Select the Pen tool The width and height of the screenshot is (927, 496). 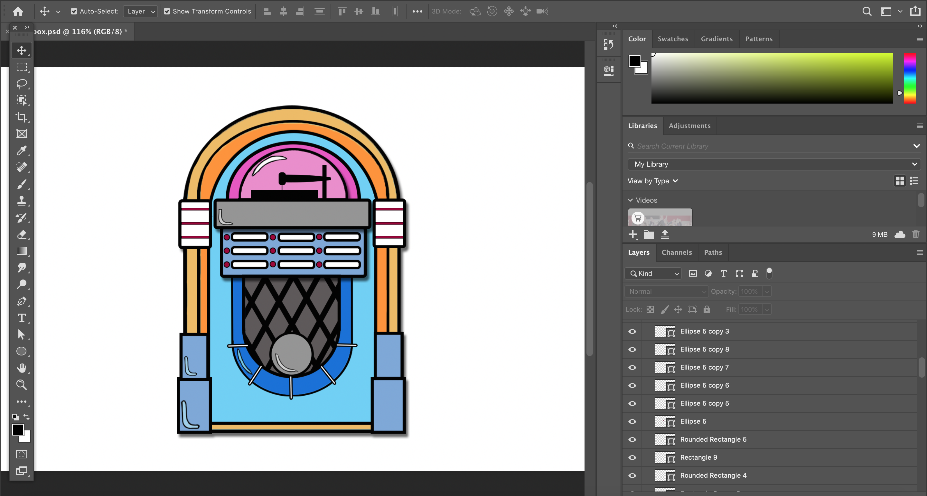[x=22, y=301]
